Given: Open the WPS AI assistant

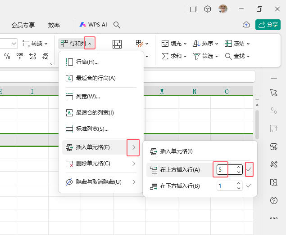Looking at the screenshot, I should tap(93, 25).
